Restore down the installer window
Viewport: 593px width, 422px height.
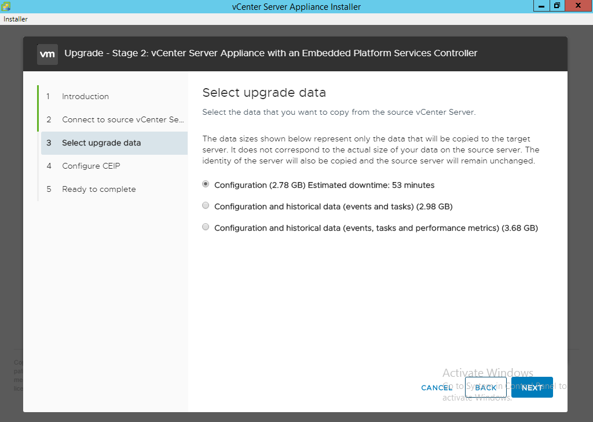point(557,6)
